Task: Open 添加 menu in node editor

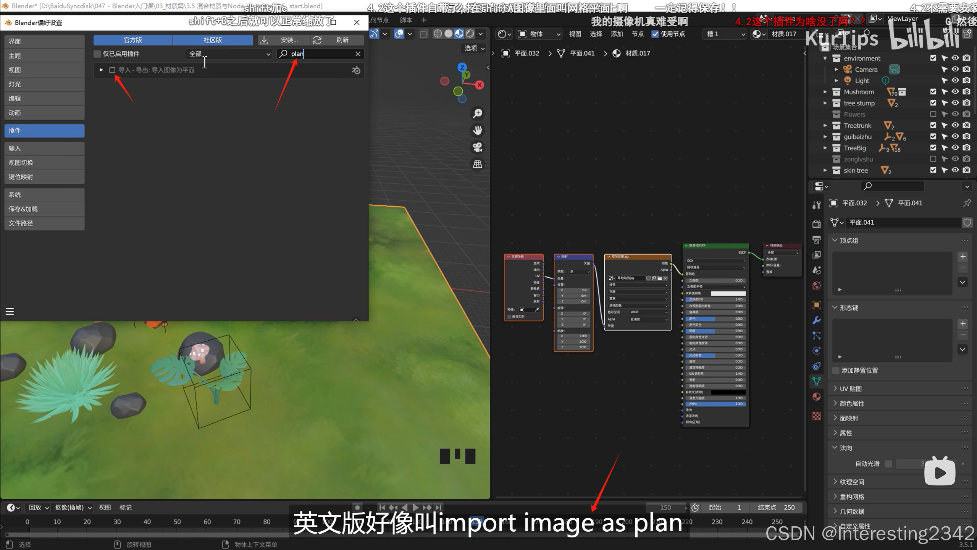Action: (616, 34)
